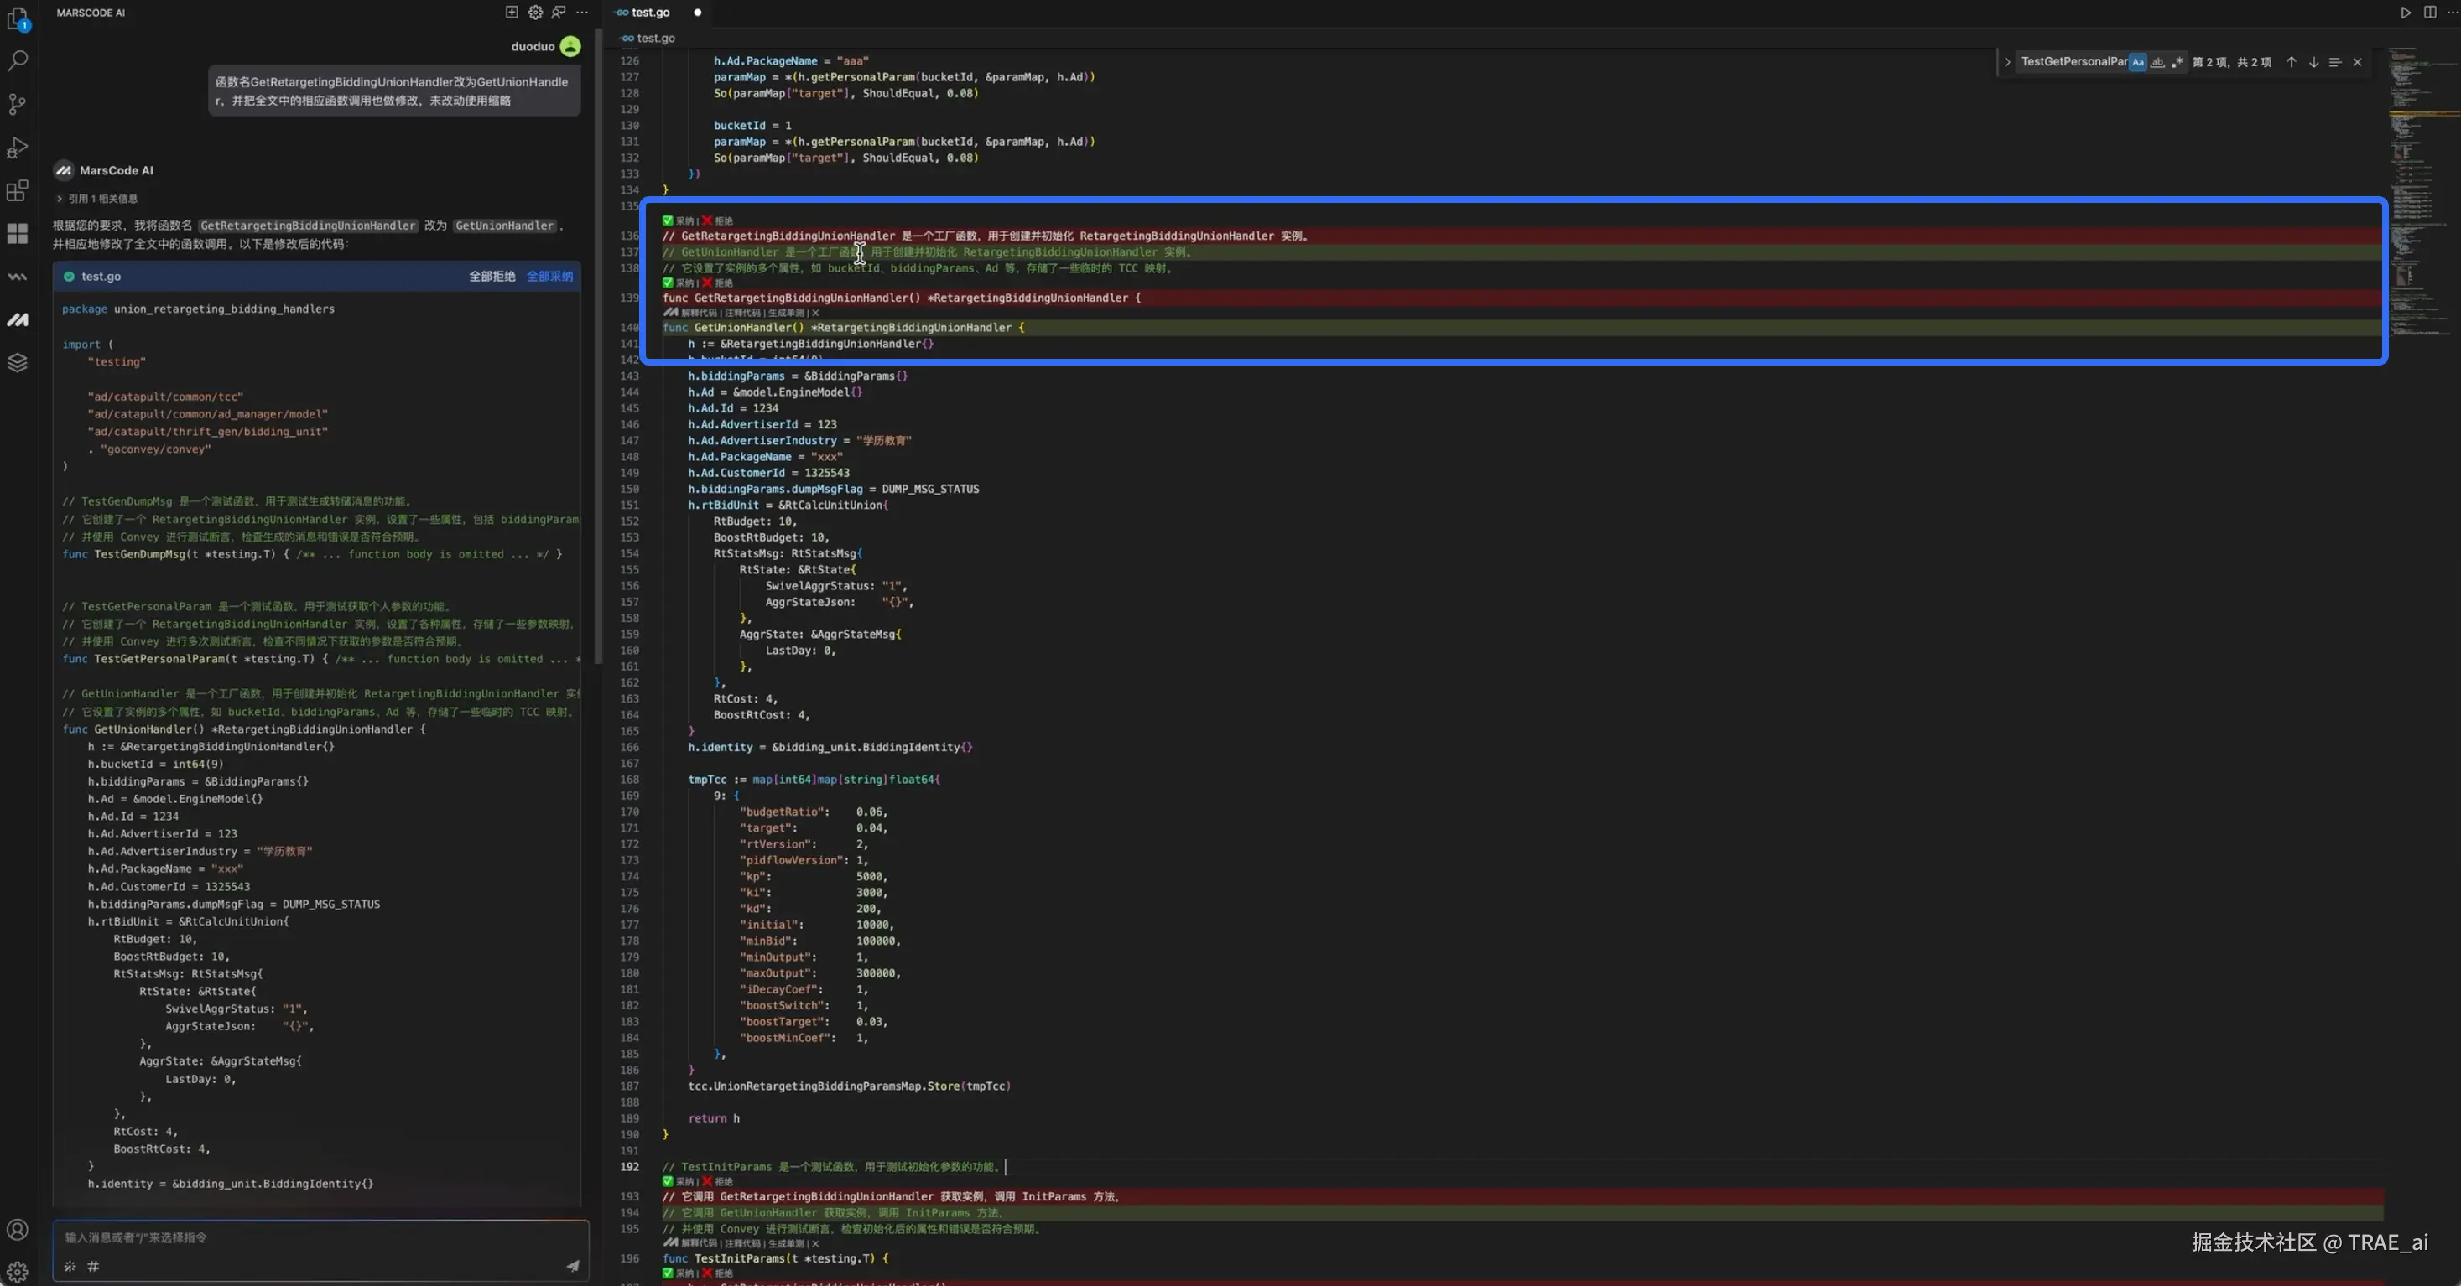Screen dimensions: 2461x1286
Task: Open the Run and Debug view
Action: pyautogui.click(x=18, y=147)
